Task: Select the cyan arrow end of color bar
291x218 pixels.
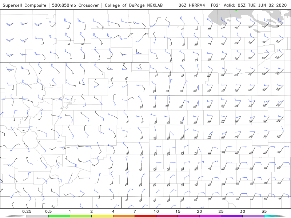Action: tap(275, 216)
